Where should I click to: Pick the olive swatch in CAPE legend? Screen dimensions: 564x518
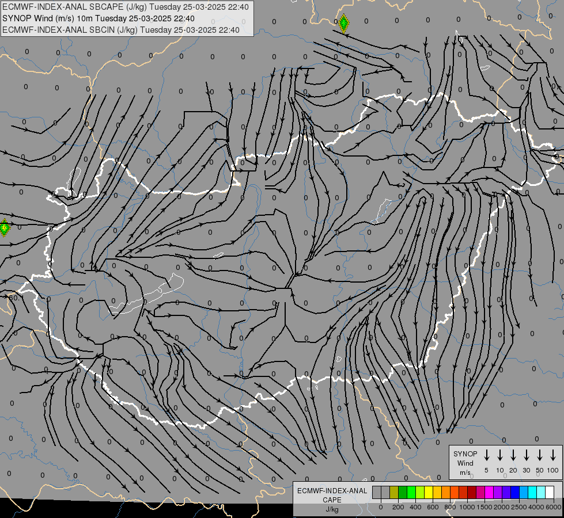click(x=394, y=492)
